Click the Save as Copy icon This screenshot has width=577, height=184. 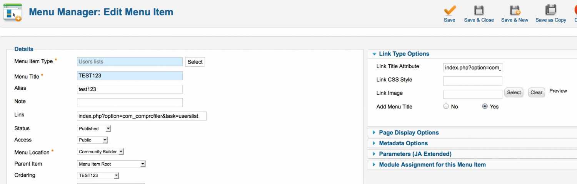click(x=551, y=10)
